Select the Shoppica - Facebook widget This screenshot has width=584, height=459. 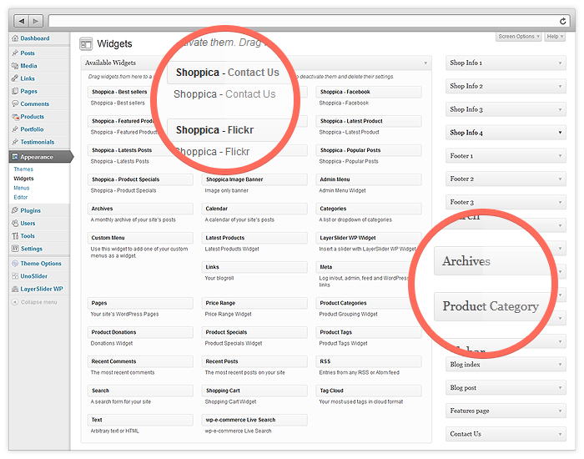click(369, 92)
